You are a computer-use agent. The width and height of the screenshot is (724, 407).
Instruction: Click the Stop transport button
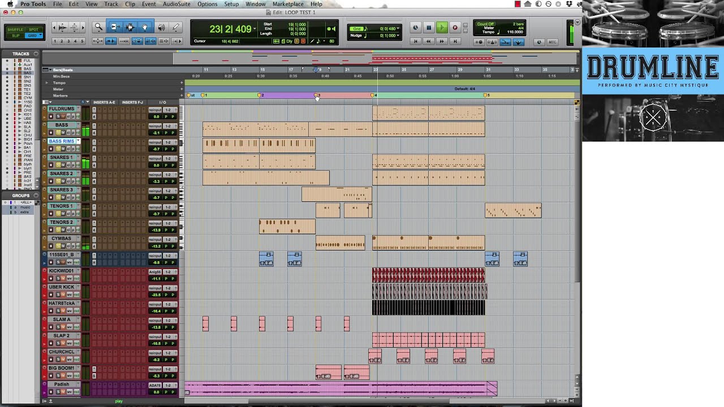pyautogui.click(x=429, y=27)
